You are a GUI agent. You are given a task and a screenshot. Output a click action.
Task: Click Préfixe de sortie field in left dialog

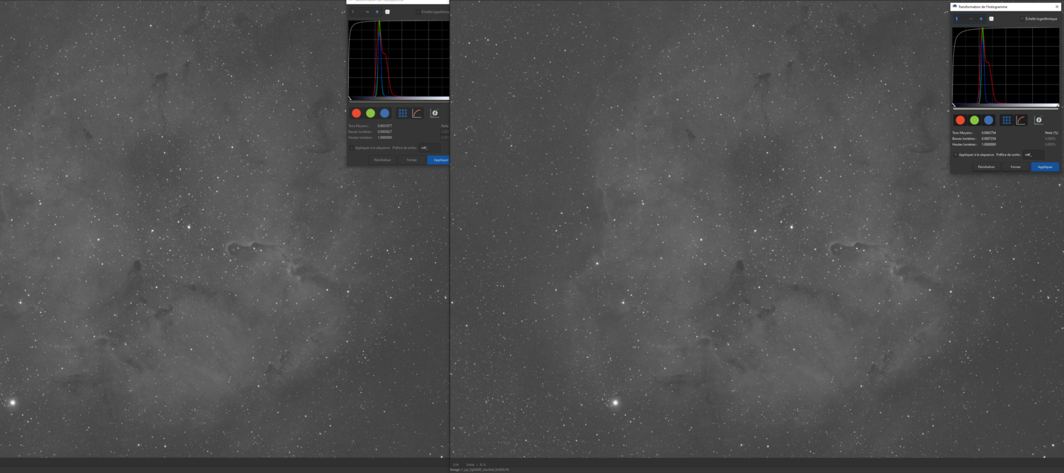[x=429, y=148]
